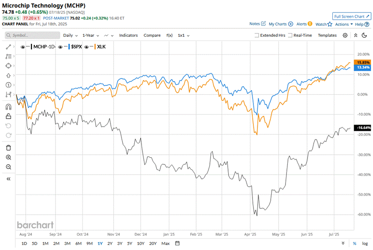Redo the chart action
The image size is (373, 250).
click(x=8, y=135)
